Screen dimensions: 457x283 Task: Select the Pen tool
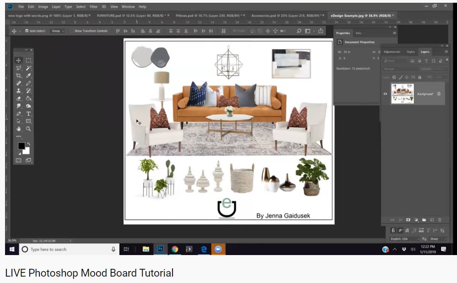click(x=19, y=114)
